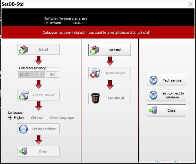Click the Set up database globe icon
This screenshot has width=196, height=164.
(24, 129)
